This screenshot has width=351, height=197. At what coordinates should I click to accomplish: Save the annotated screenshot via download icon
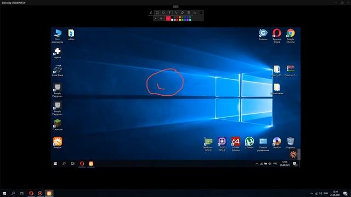[x=195, y=13]
